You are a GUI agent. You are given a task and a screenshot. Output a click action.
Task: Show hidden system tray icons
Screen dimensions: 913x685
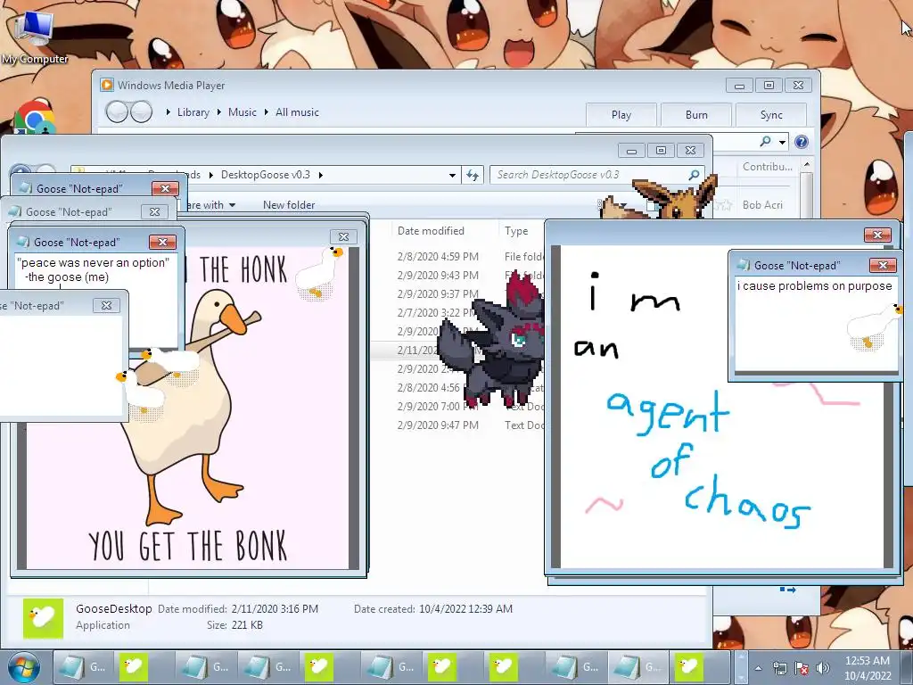click(x=758, y=669)
